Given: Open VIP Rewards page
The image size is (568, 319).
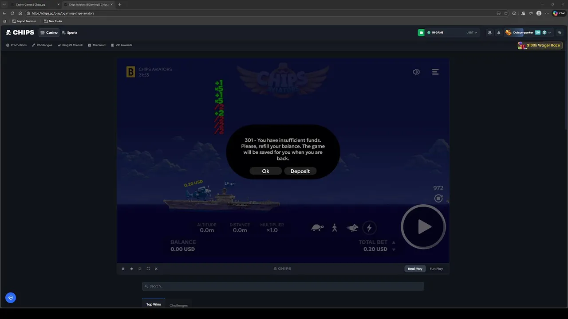Looking at the screenshot, I should click(122, 45).
